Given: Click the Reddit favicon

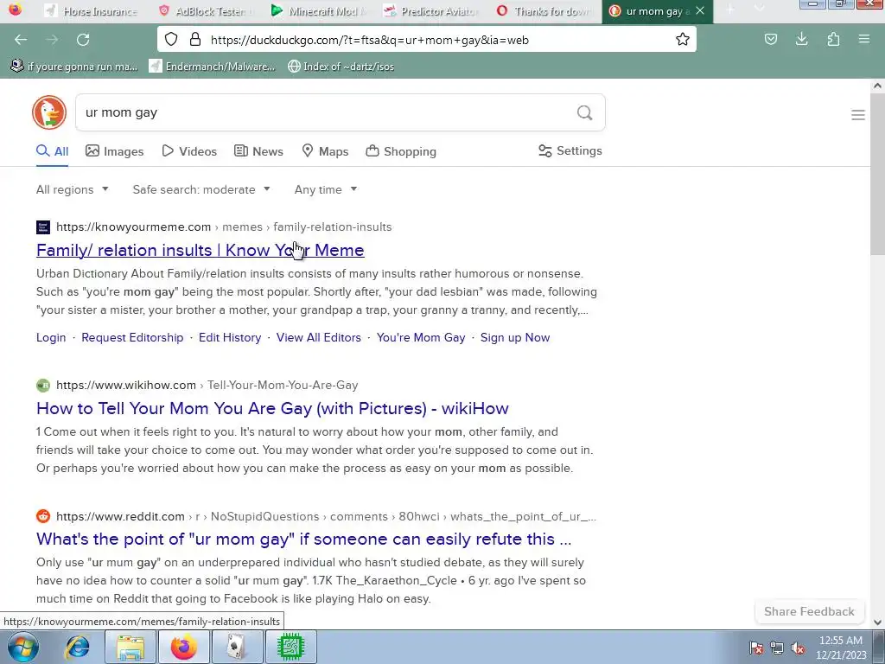Looking at the screenshot, I should tap(43, 516).
